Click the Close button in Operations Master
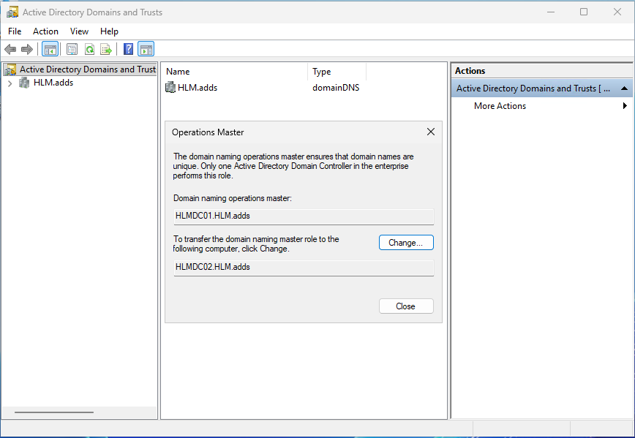 (x=406, y=306)
